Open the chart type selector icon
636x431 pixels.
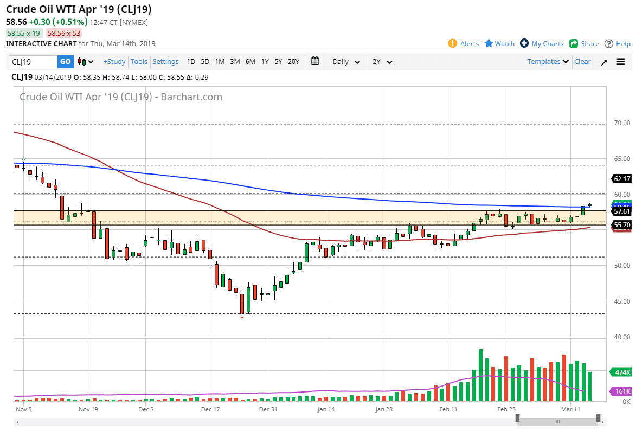pyautogui.click(x=85, y=61)
